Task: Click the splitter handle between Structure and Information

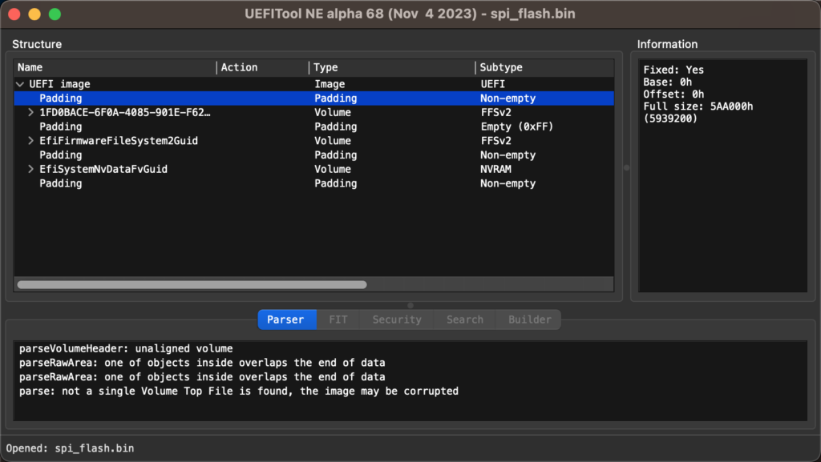Action: coord(626,168)
